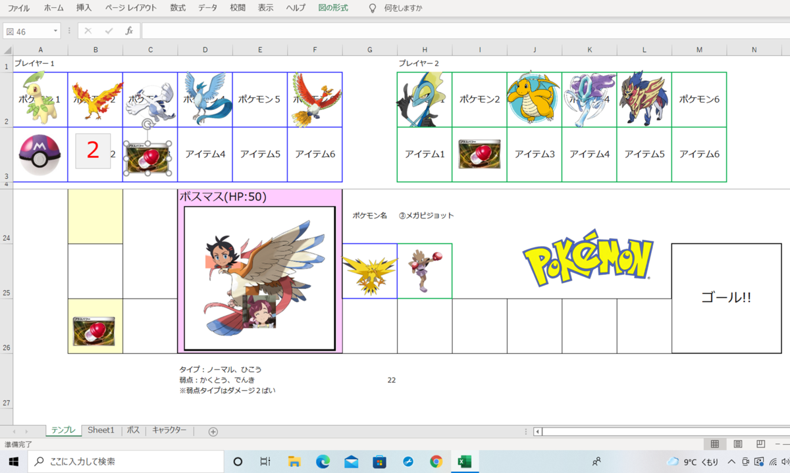Open the ページ レイアウト tab
This screenshot has width=790, height=473.
[131, 8]
